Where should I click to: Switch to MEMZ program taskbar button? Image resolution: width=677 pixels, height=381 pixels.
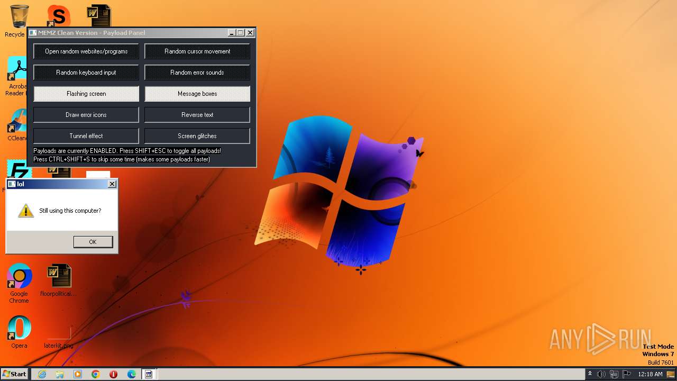coord(149,374)
